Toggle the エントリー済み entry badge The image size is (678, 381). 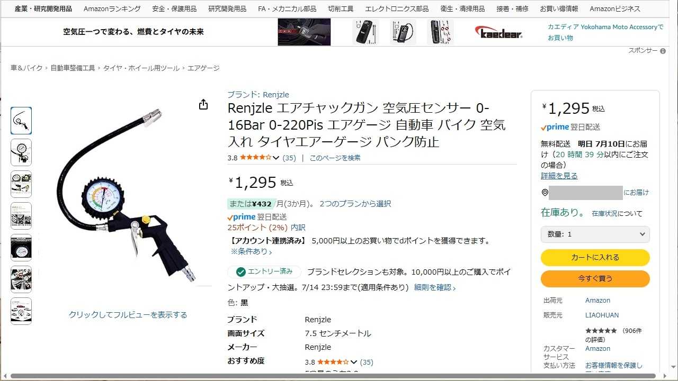(264, 271)
